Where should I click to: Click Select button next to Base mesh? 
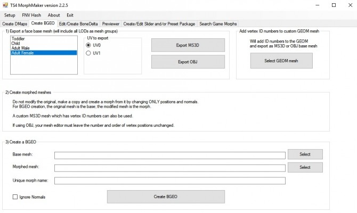click(x=305, y=154)
